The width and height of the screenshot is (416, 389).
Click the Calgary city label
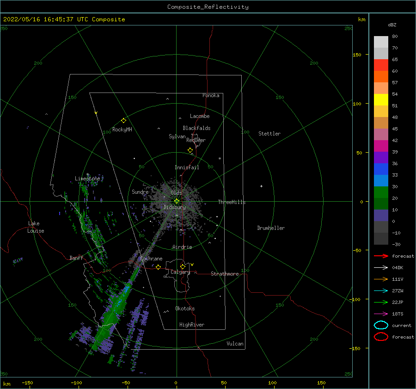coord(180,272)
